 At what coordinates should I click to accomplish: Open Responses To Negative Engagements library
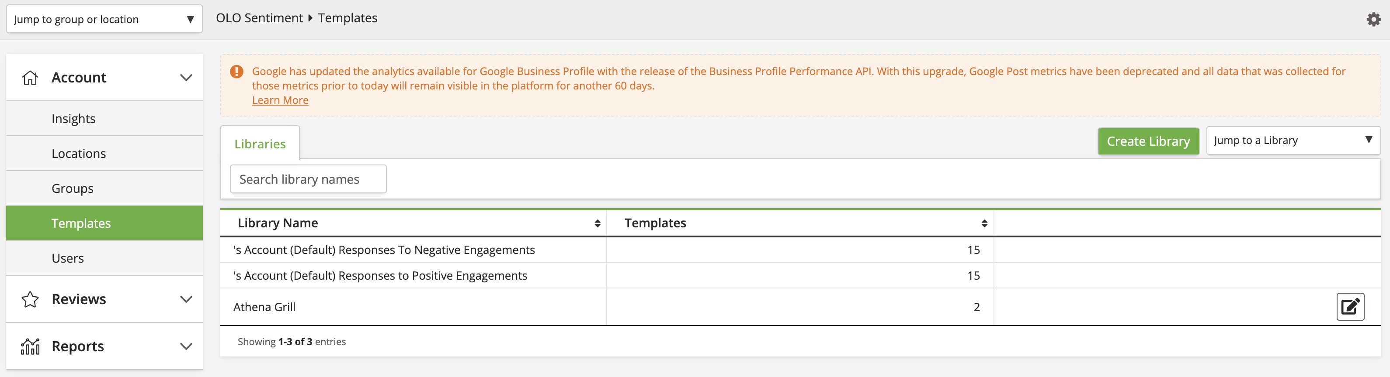click(x=384, y=250)
